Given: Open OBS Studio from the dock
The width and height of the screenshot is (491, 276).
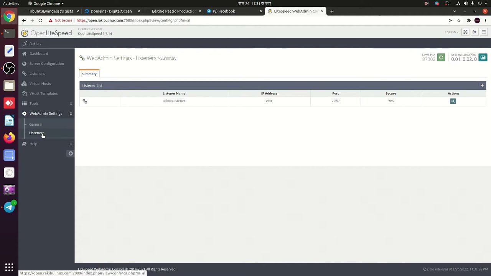Looking at the screenshot, I should (x=9, y=68).
